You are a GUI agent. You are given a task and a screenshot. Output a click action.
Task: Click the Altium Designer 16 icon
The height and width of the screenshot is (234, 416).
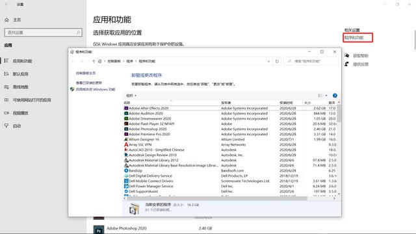coord(126,139)
